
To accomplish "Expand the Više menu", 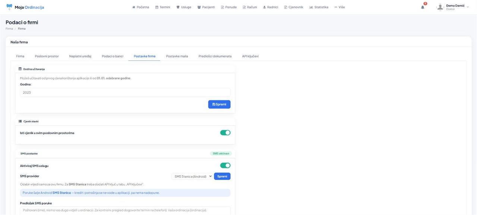I will point(339,7).
